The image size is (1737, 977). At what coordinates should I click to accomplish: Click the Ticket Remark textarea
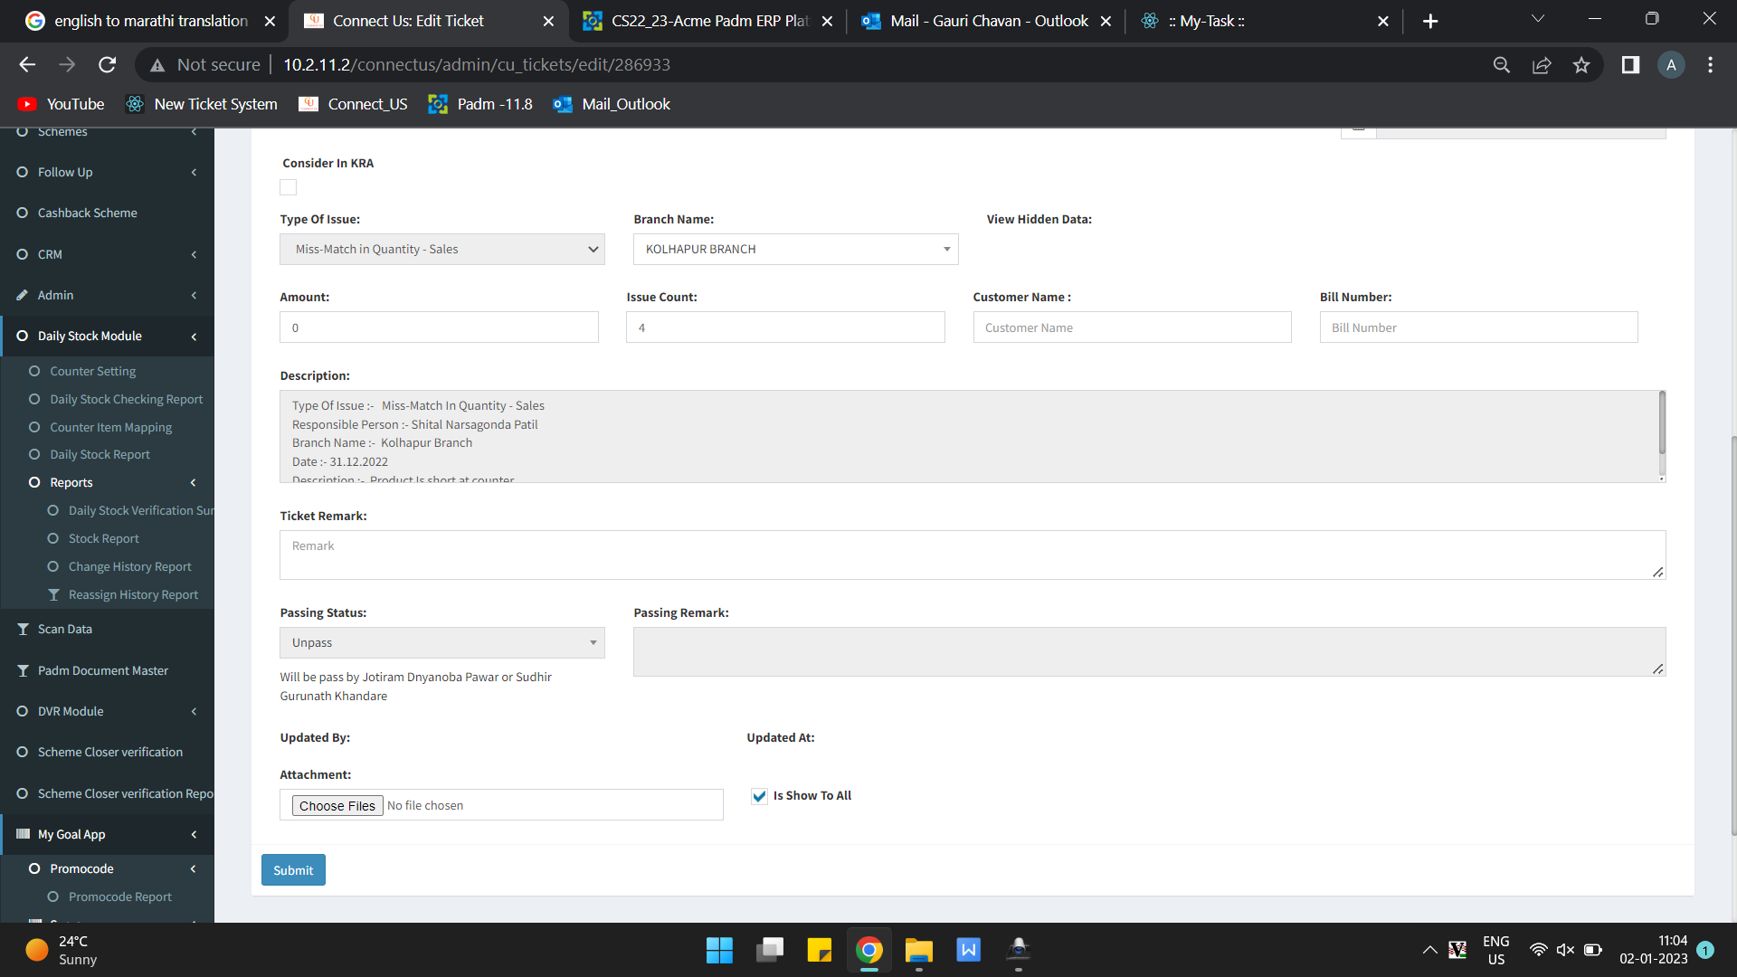coord(973,555)
